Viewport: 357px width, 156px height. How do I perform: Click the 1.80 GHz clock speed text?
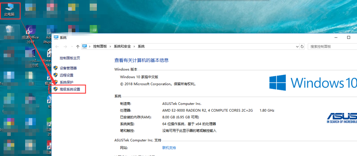267,111
